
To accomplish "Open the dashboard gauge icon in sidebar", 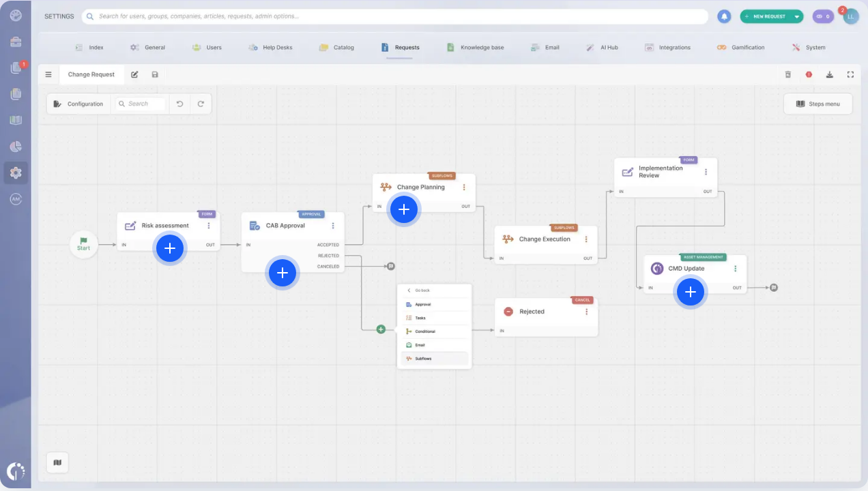I will point(16,15).
